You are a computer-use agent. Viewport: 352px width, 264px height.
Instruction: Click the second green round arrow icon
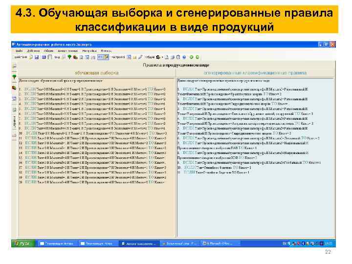coord(198,57)
